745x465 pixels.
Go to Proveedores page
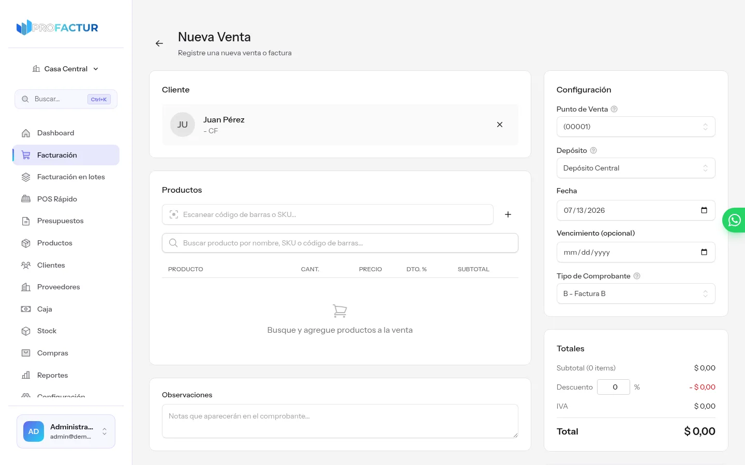pyautogui.click(x=66, y=287)
